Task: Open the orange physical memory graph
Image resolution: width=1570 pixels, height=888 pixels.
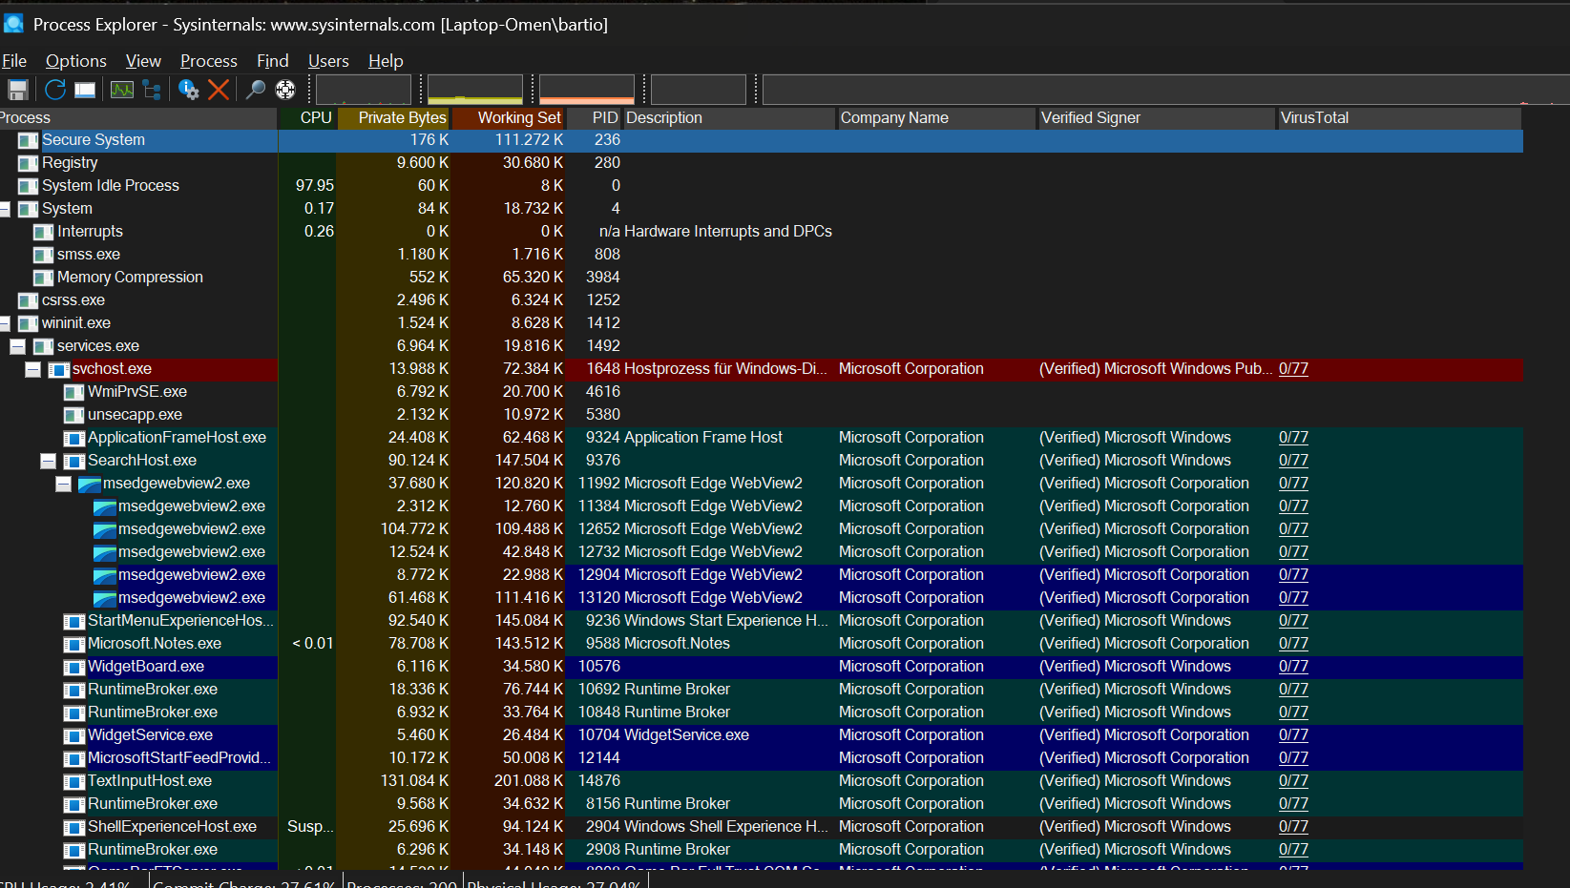Action: pos(587,90)
